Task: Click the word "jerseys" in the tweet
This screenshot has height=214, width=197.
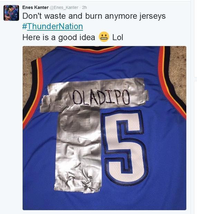Action: (x=152, y=16)
